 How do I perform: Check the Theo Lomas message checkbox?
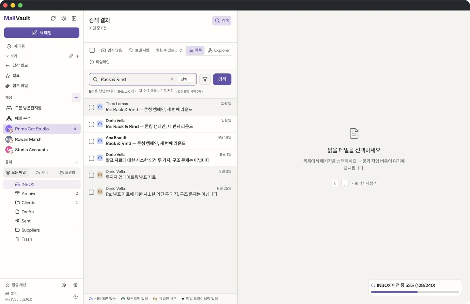coord(91,107)
